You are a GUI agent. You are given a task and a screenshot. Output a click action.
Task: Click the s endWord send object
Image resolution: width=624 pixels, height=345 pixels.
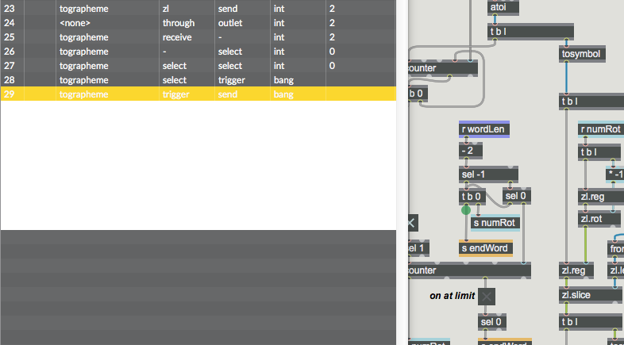click(485, 248)
